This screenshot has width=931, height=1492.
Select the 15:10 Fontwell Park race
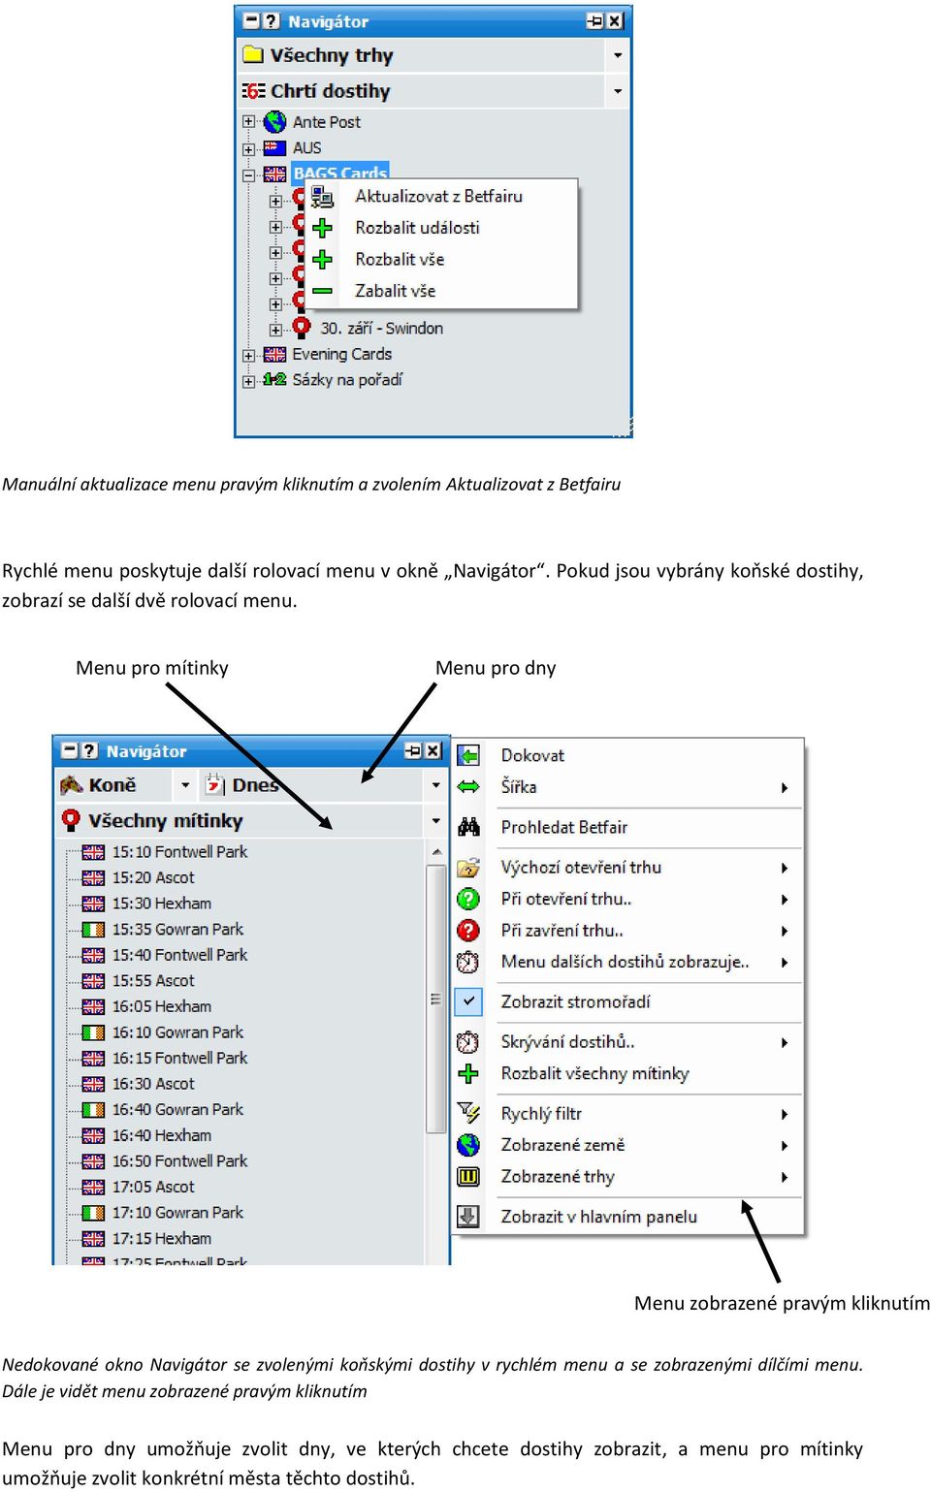pos(179,851)
